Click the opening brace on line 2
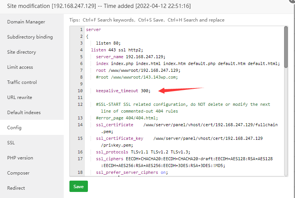This screenshot has width=295, height=198. (87, 36)
